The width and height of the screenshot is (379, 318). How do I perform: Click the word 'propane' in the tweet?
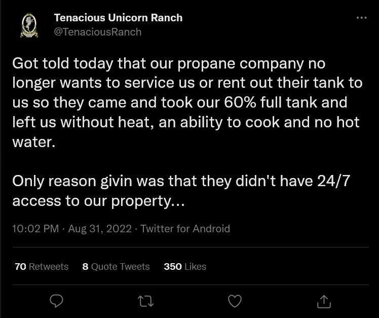pyautogui.click(x=206, y=64)
